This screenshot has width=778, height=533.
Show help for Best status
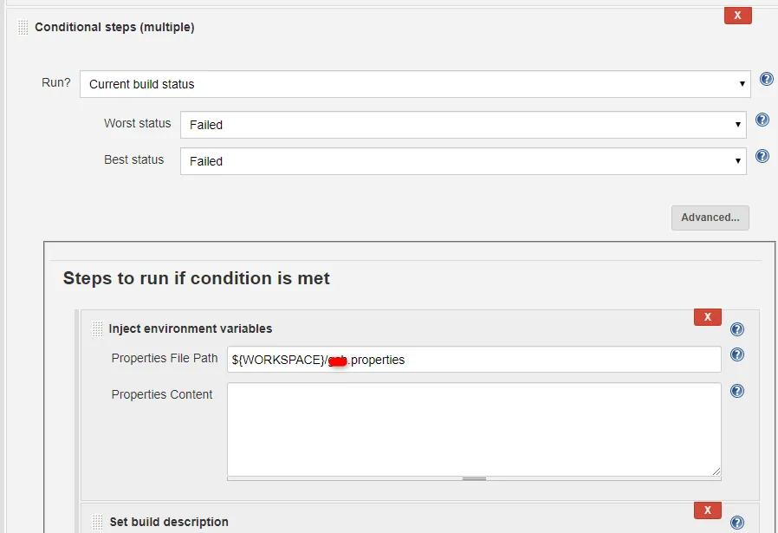(x=762, y=157)
